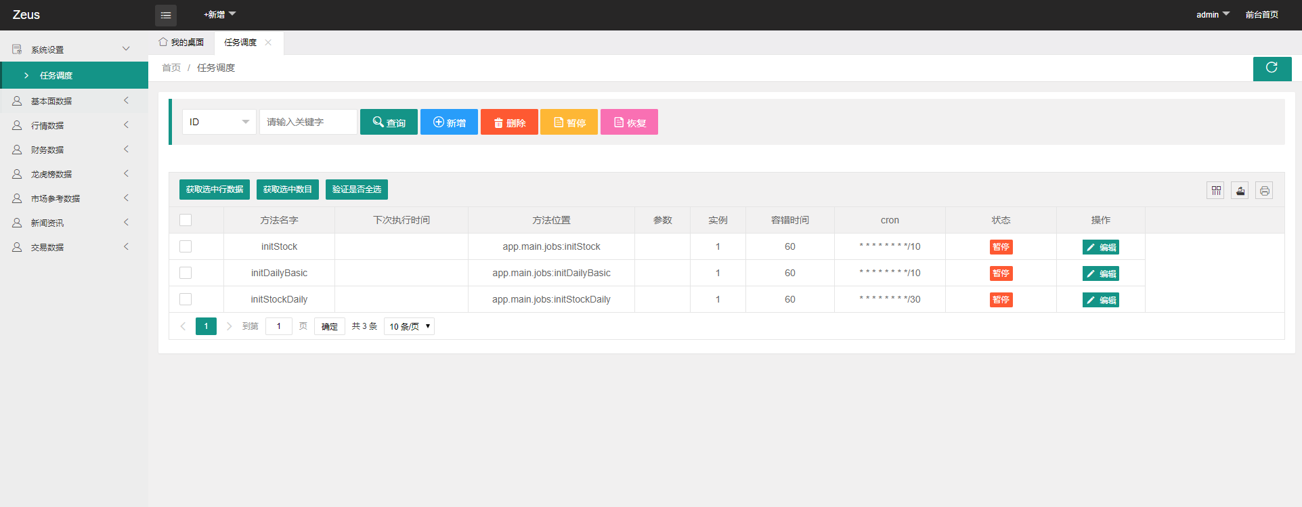Click the user icon beside 行情数据
The width and height of the screenshot is (1302, 507).
(x=17, y=125)
